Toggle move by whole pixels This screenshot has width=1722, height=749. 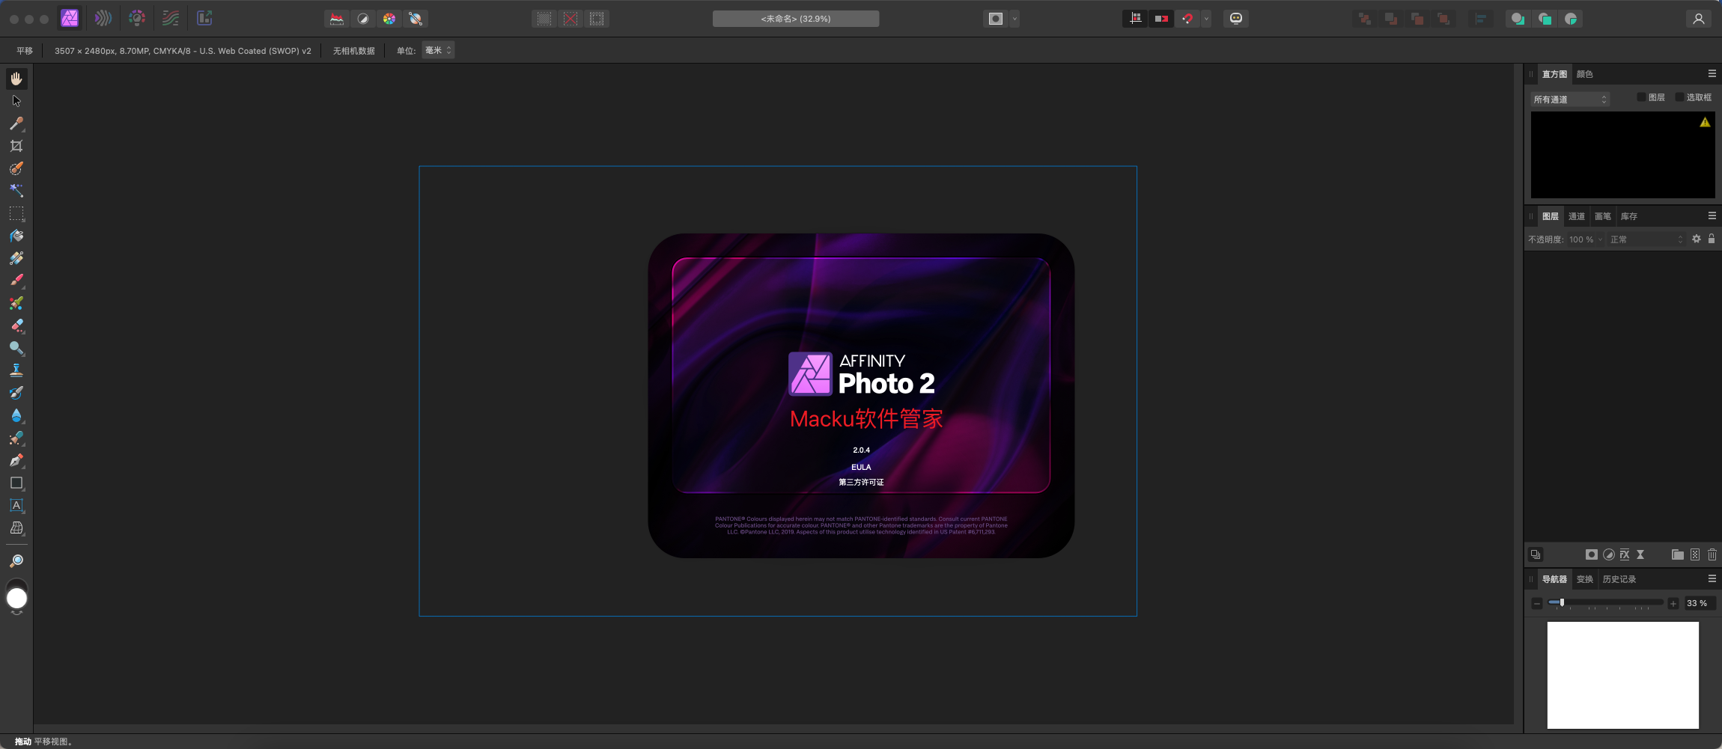coord(1162,19)
